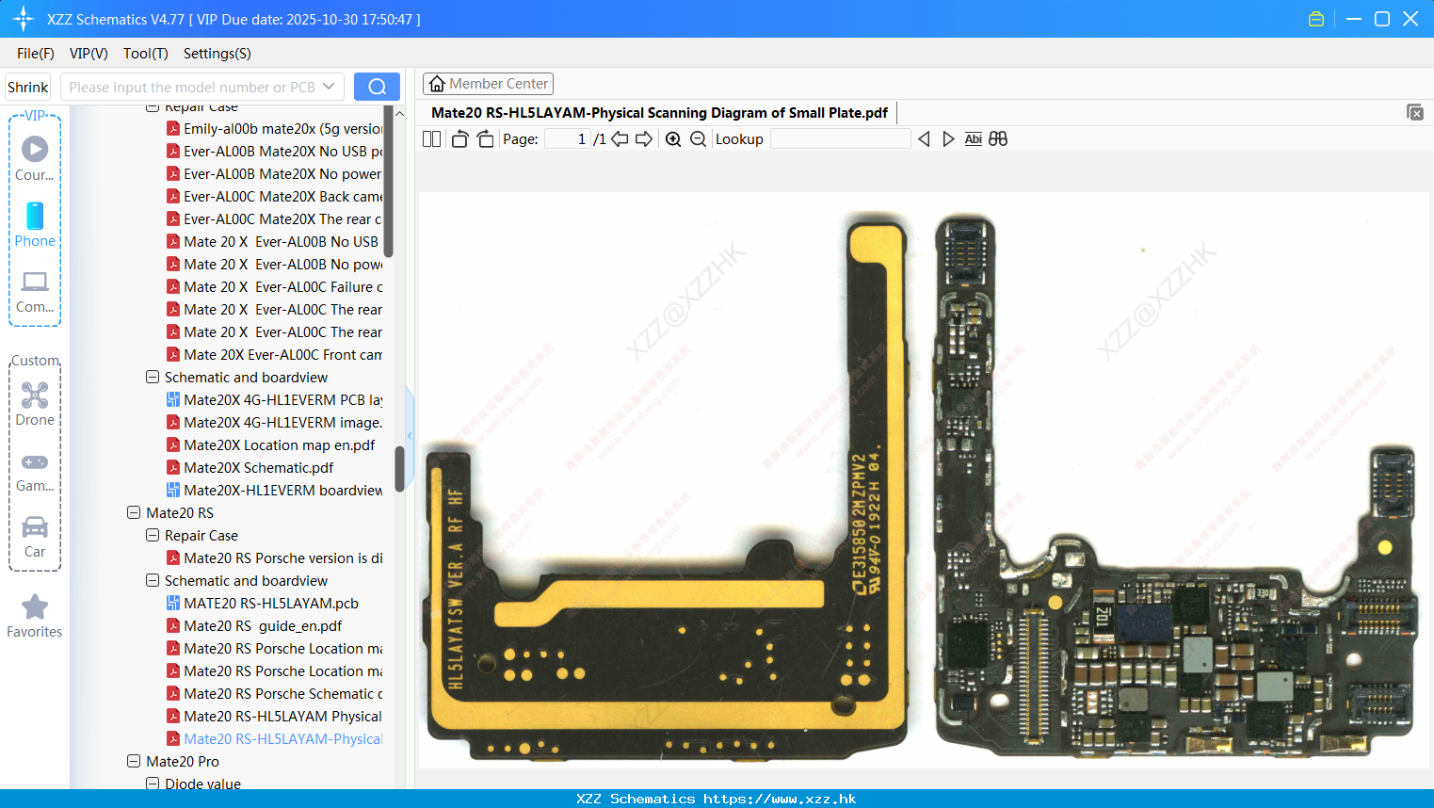Screen dimensions: 1434x808
Task: Open the Car category
Action: [x=35, y=526]
